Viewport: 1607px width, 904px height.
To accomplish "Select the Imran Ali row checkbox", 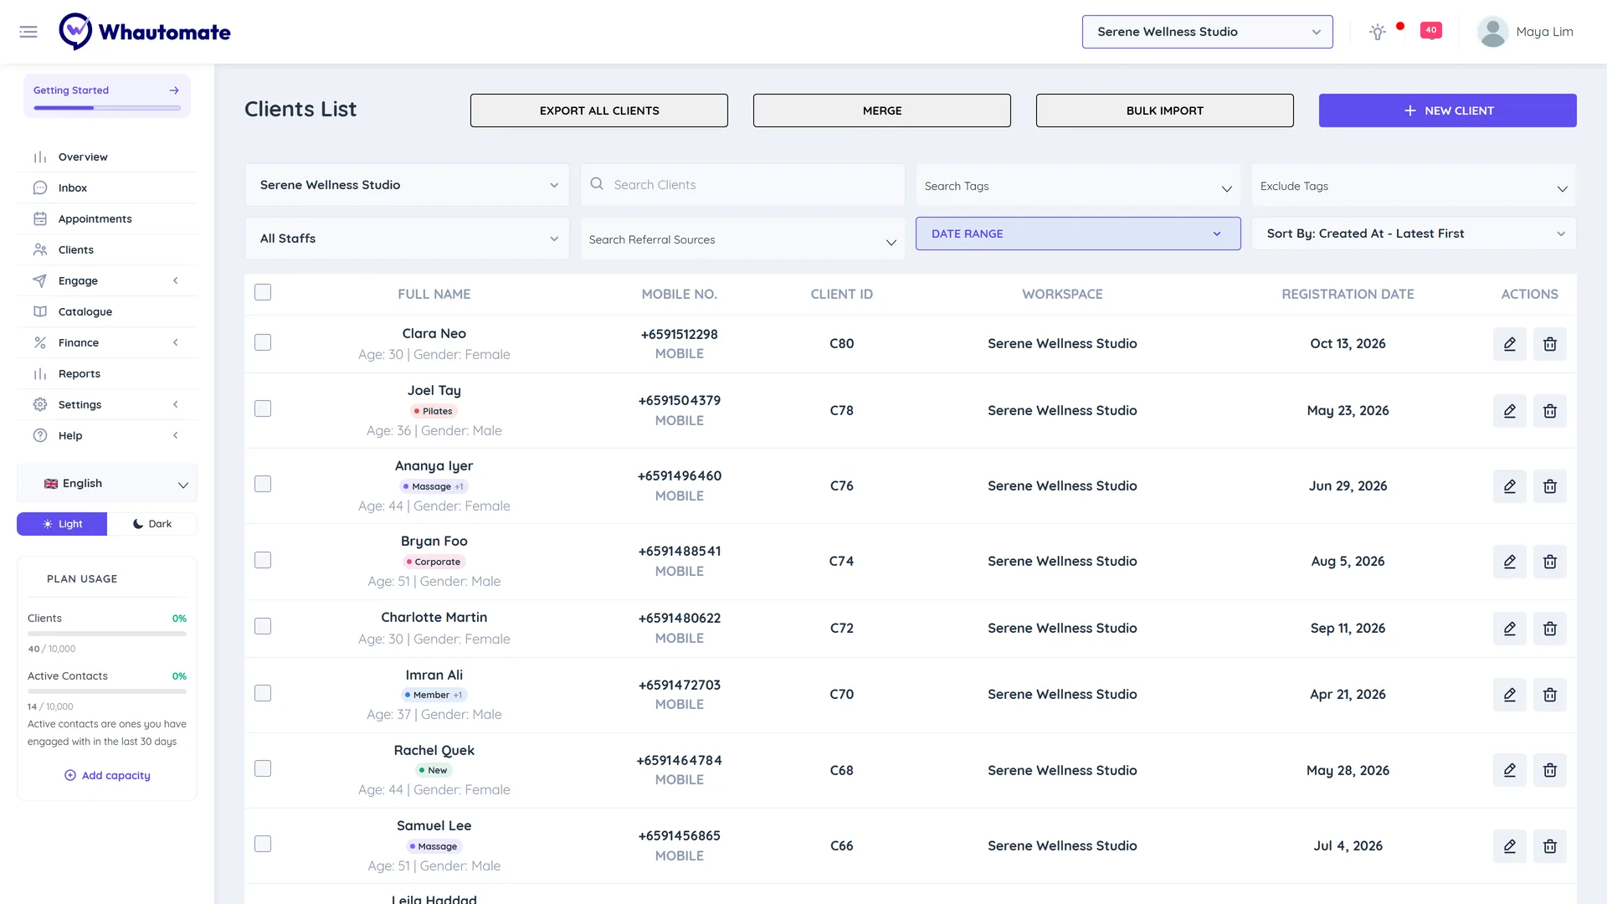I will point(263,694).
